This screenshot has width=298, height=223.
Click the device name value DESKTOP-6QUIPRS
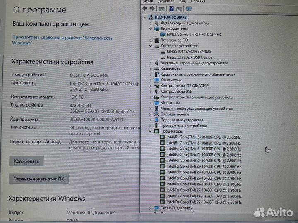coord(89,75)
